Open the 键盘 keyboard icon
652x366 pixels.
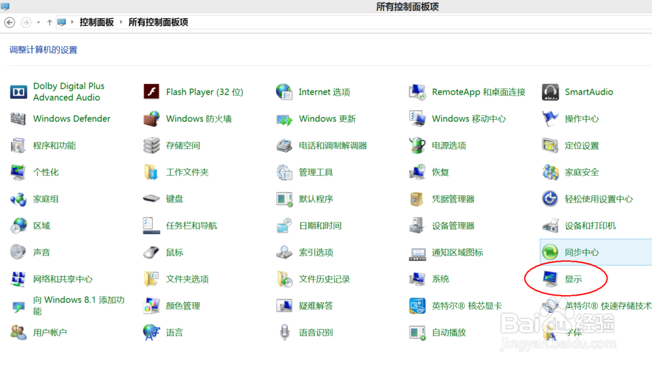point(151,199)
